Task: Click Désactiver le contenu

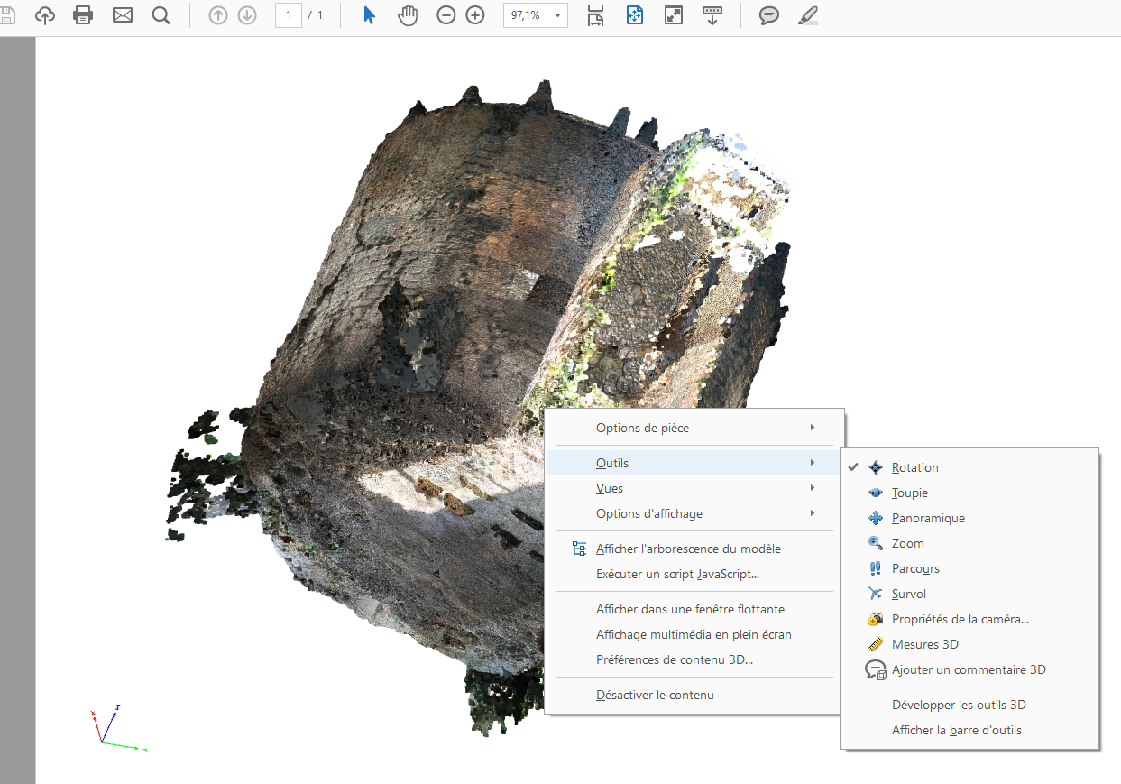Action: pos(655,695)
